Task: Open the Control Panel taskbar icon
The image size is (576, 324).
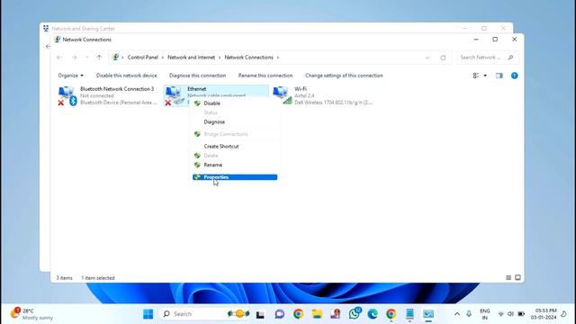Action: [428, 314]
